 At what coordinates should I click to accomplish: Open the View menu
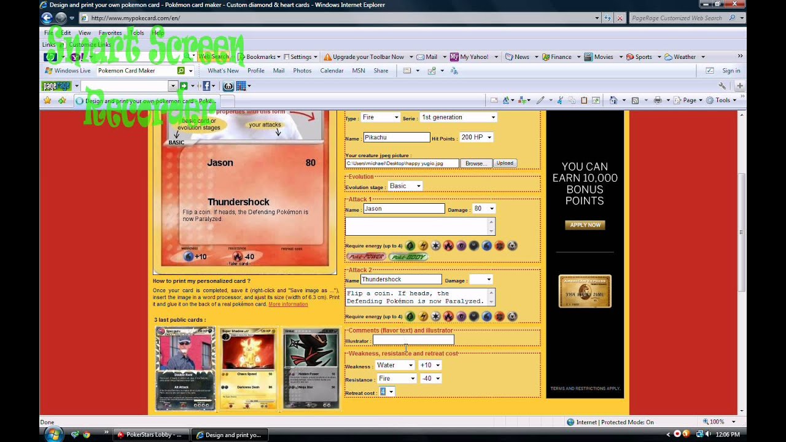click(x=85, y=33)
